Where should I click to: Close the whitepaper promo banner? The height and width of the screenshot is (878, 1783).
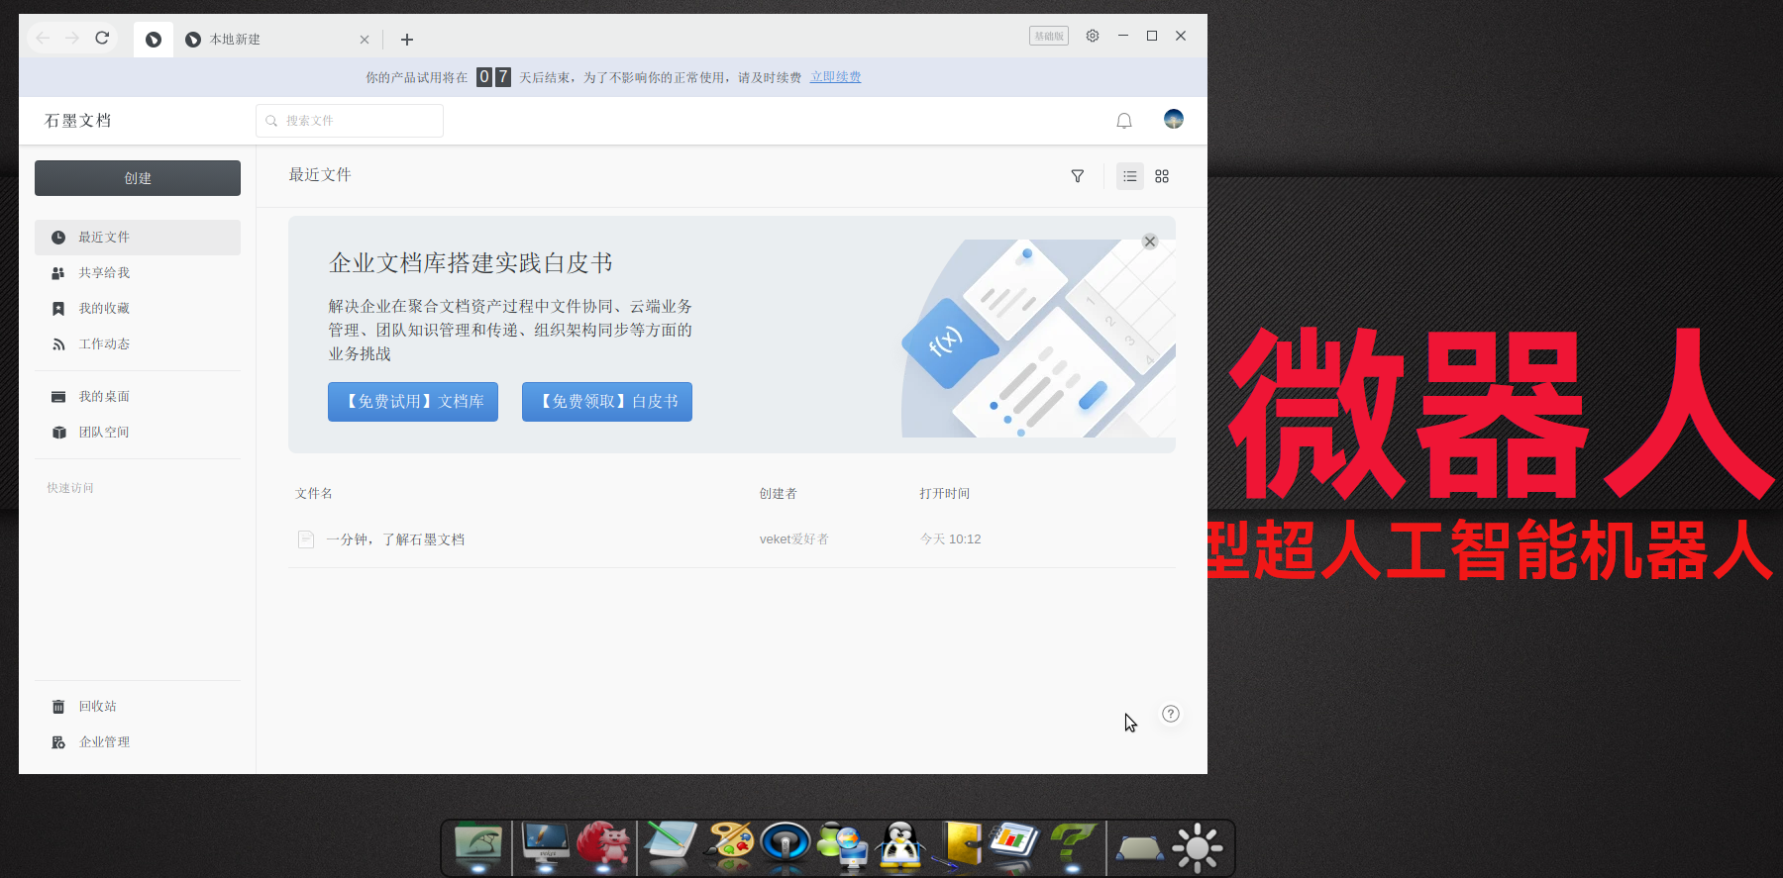click(1150, 242)
